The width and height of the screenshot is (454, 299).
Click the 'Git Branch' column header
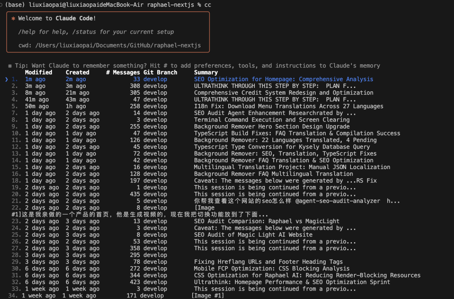pyautogui.click(x=160, y=72)
